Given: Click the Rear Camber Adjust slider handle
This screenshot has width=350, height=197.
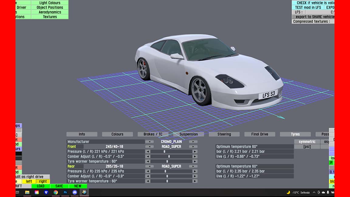Looking at the screenshot, I should (167, 176).
